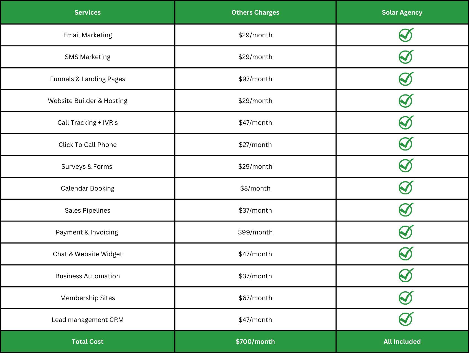Click the Chat & Website Widget checkmark
This screenshot has width=469, height=359.
[406, 254]
